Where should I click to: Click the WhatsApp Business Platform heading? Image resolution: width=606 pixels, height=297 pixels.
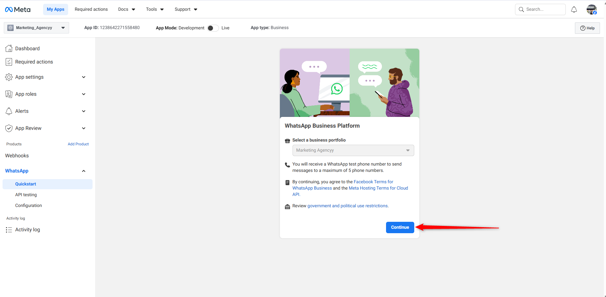click(x=322, y=126)
